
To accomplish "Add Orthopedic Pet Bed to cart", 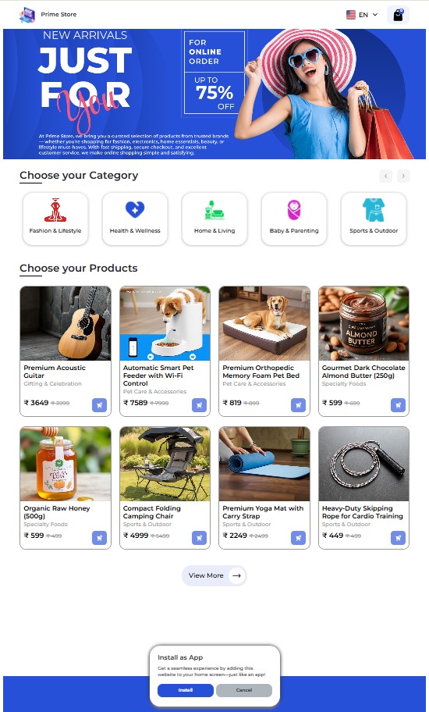I will (x=298, y=405).
